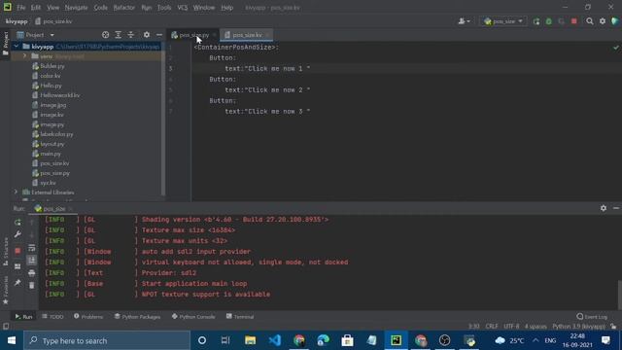
Task: Open Microsoft Store from taskbar
Action: point(347,340)
